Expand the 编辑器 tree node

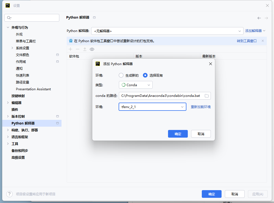[8, 103]
